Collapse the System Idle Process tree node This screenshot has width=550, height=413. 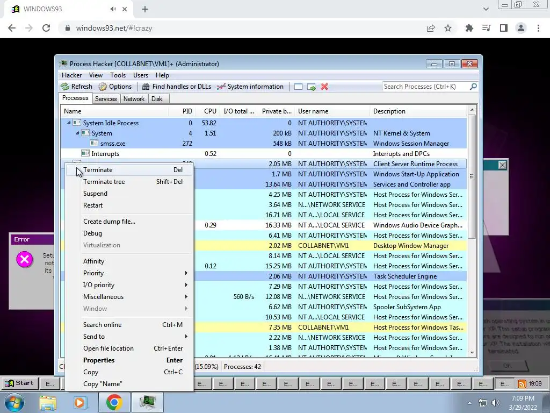tap(69, 123)
